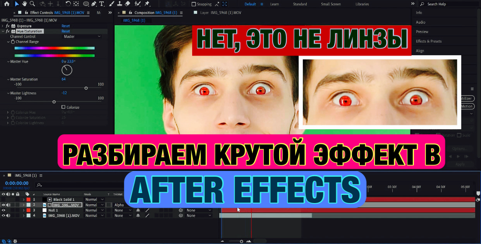Click the pick whip icon for Null 1
Screen dimensions: 481x244
[180, 210]
